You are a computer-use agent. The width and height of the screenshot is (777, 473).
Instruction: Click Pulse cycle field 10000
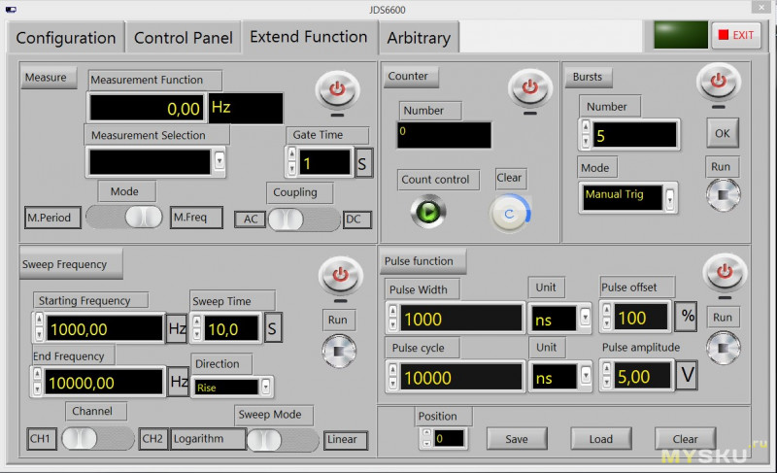(x=460, y=377)
